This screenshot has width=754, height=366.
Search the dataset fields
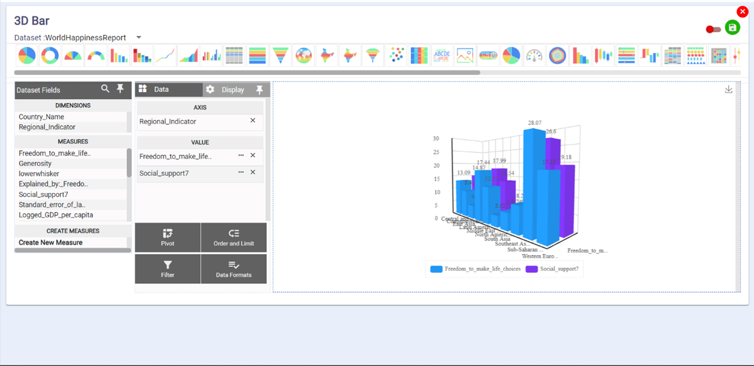[105, 89]
